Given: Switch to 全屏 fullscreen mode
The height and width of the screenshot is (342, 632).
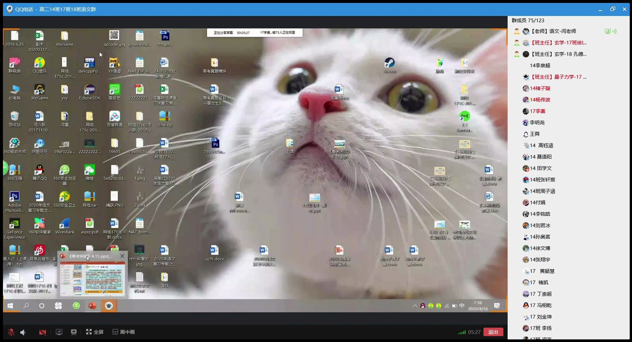Looking at the screenshot, I should (x=95, y=332).
